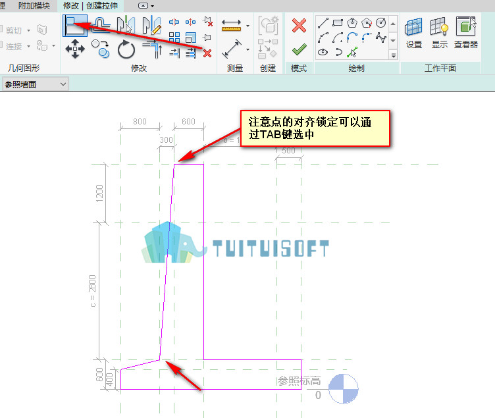Click the 1200 vertical dimension value
Screen dimensions: 495x418
(99, 194)
